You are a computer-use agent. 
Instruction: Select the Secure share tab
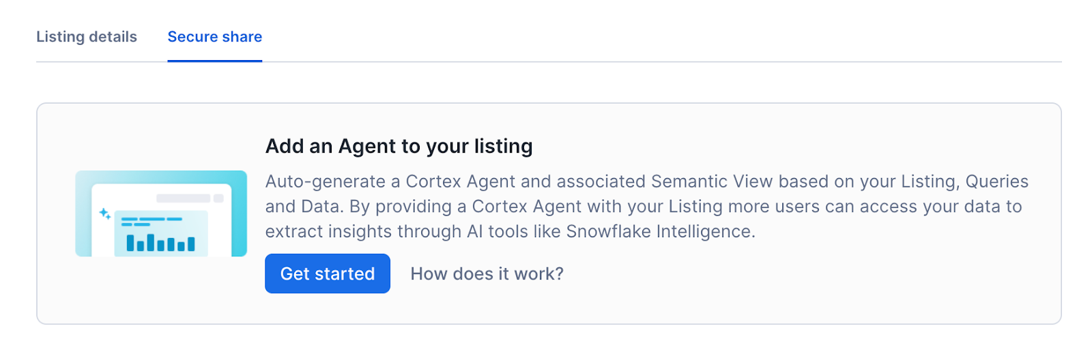coord(215,37)
